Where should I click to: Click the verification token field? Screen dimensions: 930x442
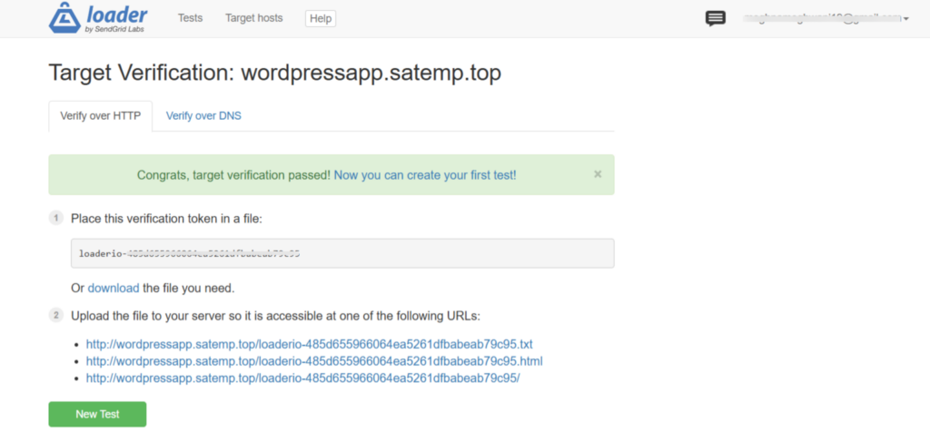[342, 253]
